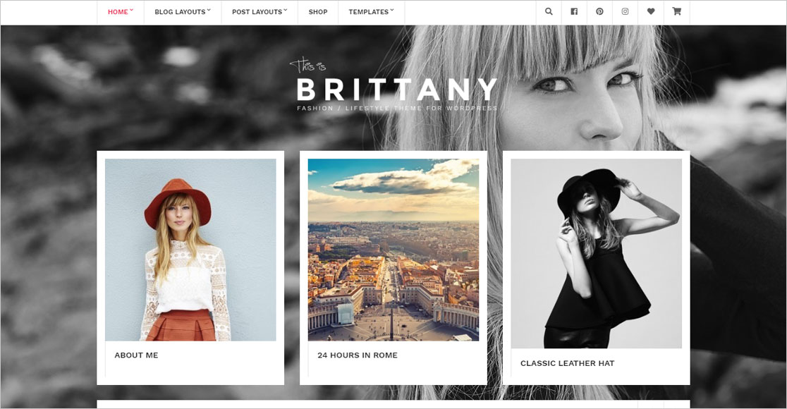787x409 pixels.
Task: Select the Rome cityscape photo
Action: click(393, 250)
